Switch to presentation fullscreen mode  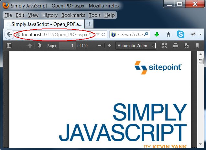165,46
